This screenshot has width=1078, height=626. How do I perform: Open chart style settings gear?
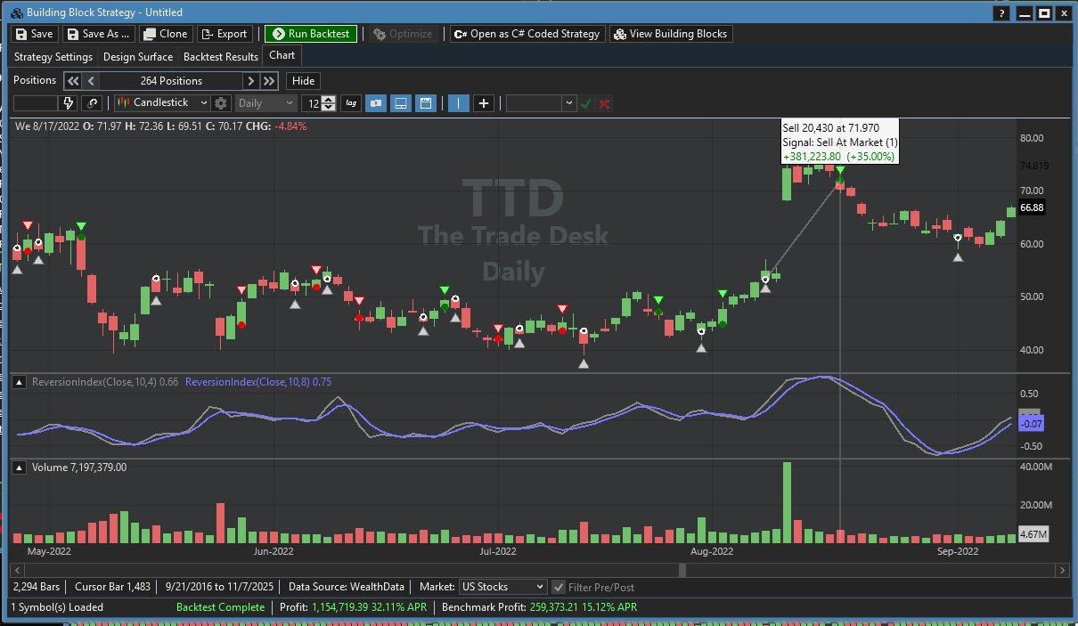coord(221,103)
